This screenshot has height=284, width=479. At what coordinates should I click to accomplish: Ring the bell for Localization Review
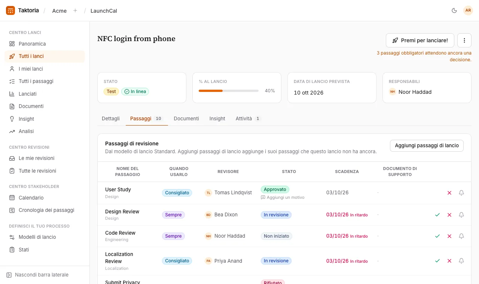tap(461, 261)
